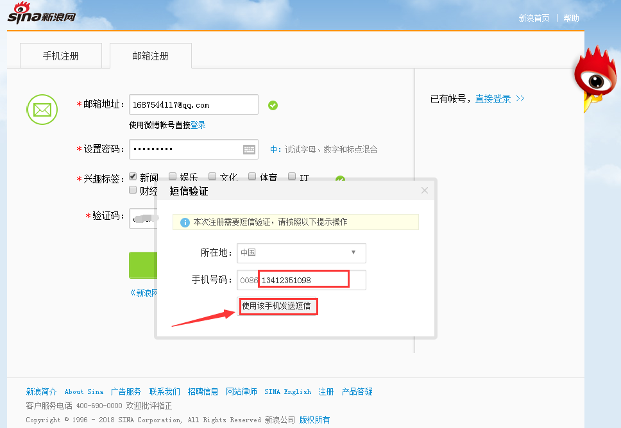Click the 使用微博帐号直接 text
This screenshot has height=428, width=621.
[160, 125]
